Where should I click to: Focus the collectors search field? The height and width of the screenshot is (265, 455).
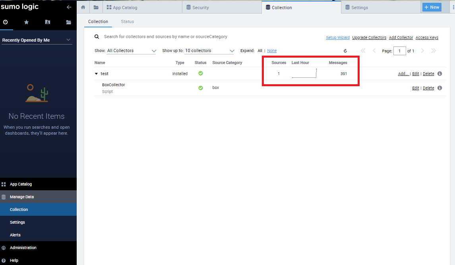(165, 37)
